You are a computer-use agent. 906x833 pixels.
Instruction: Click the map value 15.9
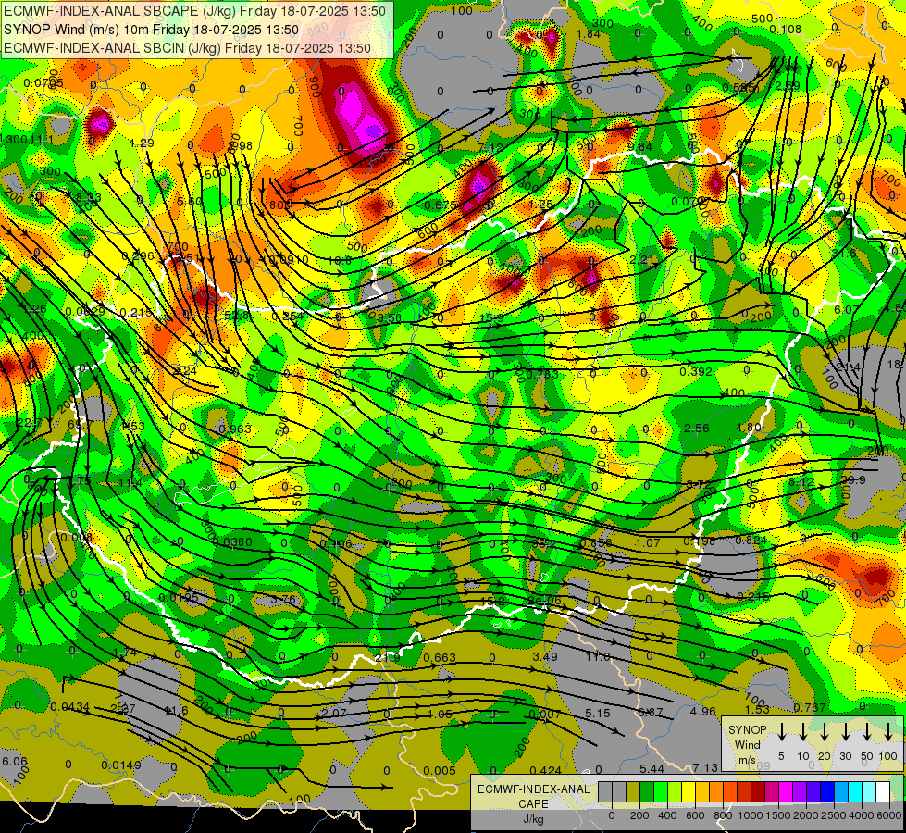491,318
